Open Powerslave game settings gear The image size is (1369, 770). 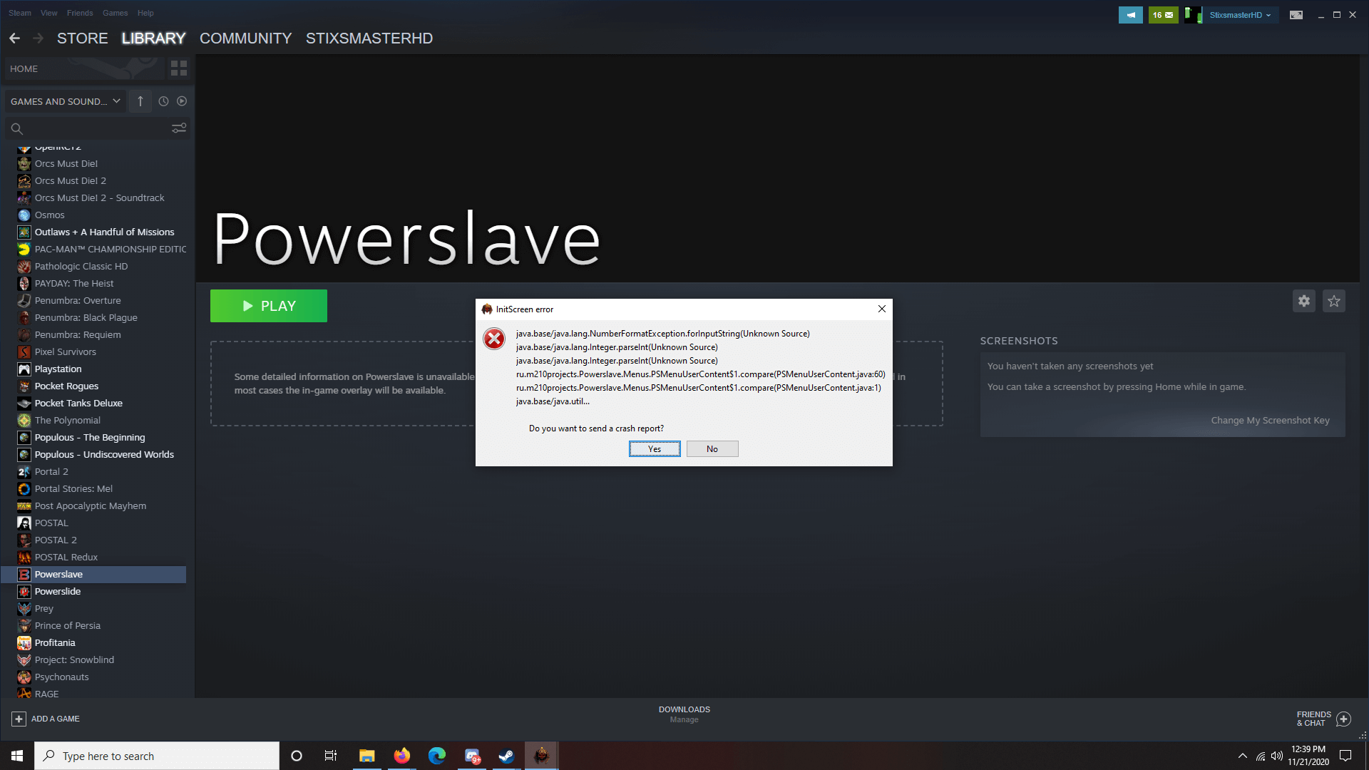click(1304, 301)
